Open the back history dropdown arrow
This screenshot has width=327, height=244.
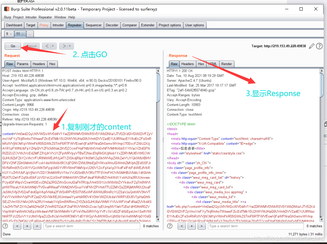pyautogui.click(x=53, y=46)
